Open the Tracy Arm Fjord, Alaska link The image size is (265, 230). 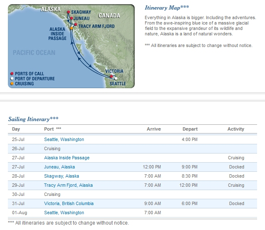pos(68,185)
